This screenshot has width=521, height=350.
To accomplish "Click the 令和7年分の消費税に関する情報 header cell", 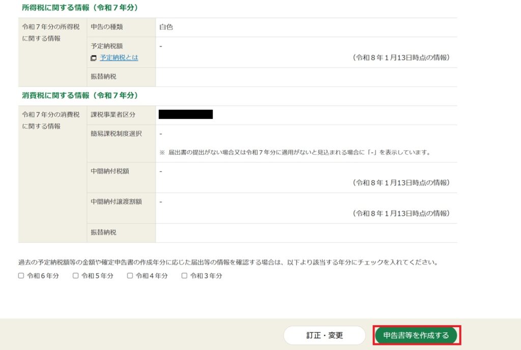I will (x=51, y=120).
